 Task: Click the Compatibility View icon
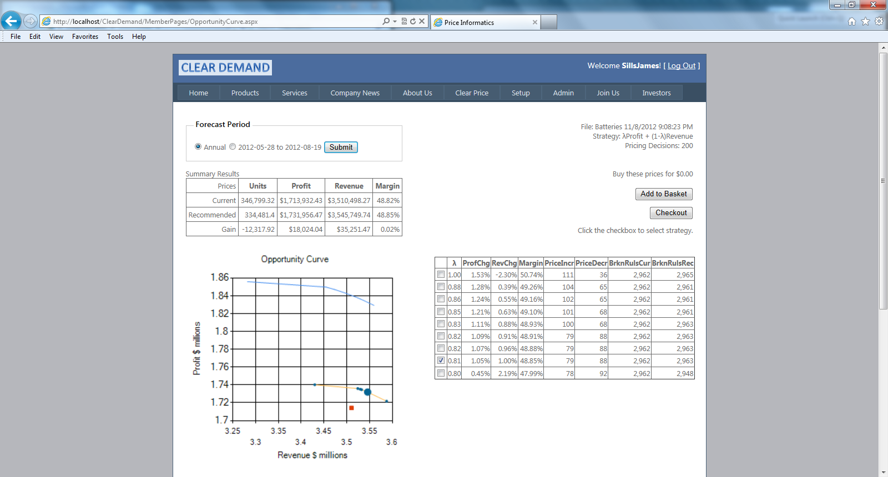pyautogui.click(x=404, y=21)
